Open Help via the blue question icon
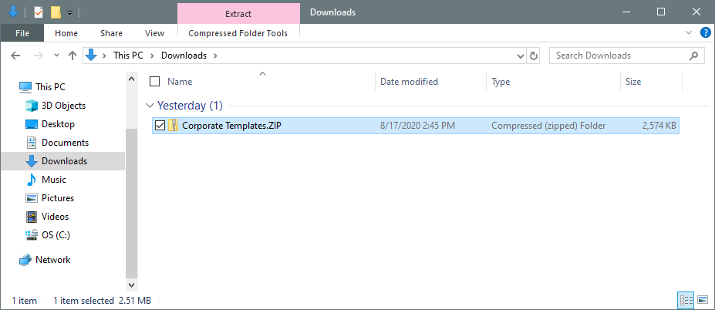 [705, 32]
